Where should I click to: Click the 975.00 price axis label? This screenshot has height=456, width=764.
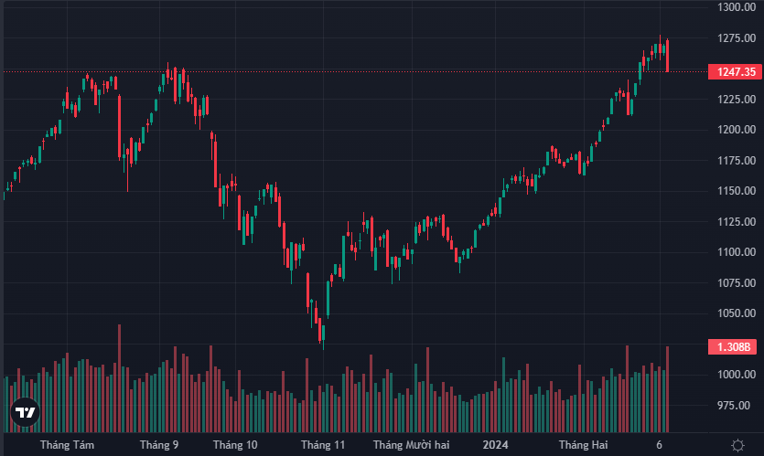click(736, 405)
